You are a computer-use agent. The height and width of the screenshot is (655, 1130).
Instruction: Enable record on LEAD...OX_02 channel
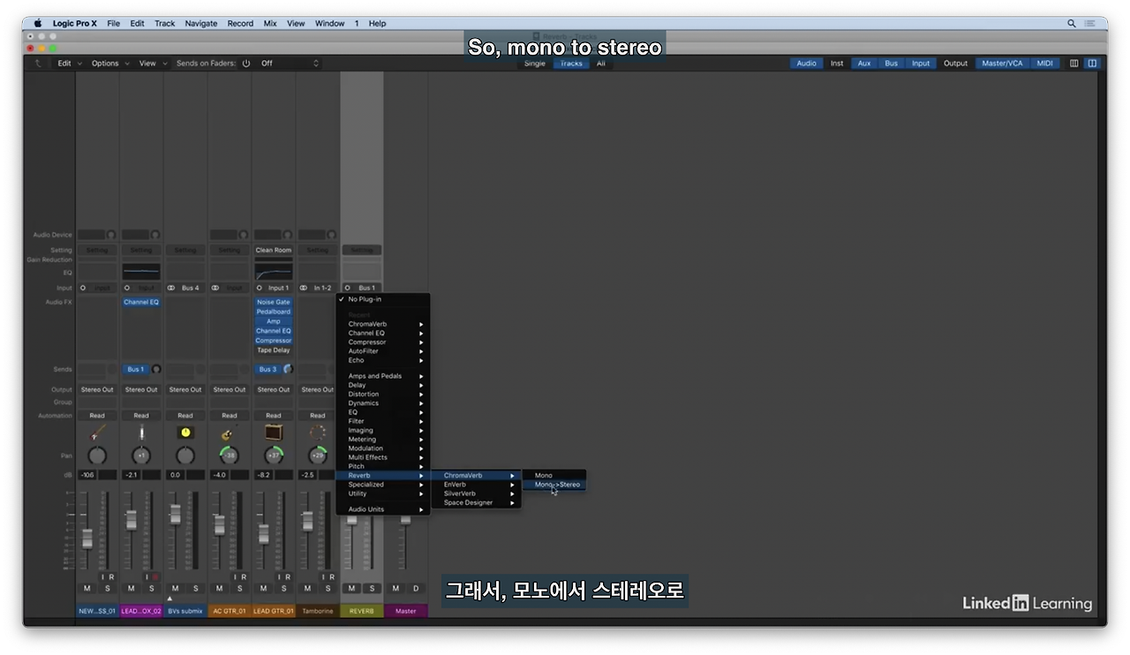point(155,577)
